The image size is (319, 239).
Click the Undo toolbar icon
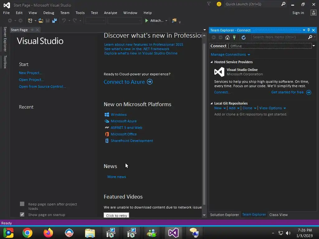[x=64, y=21]
